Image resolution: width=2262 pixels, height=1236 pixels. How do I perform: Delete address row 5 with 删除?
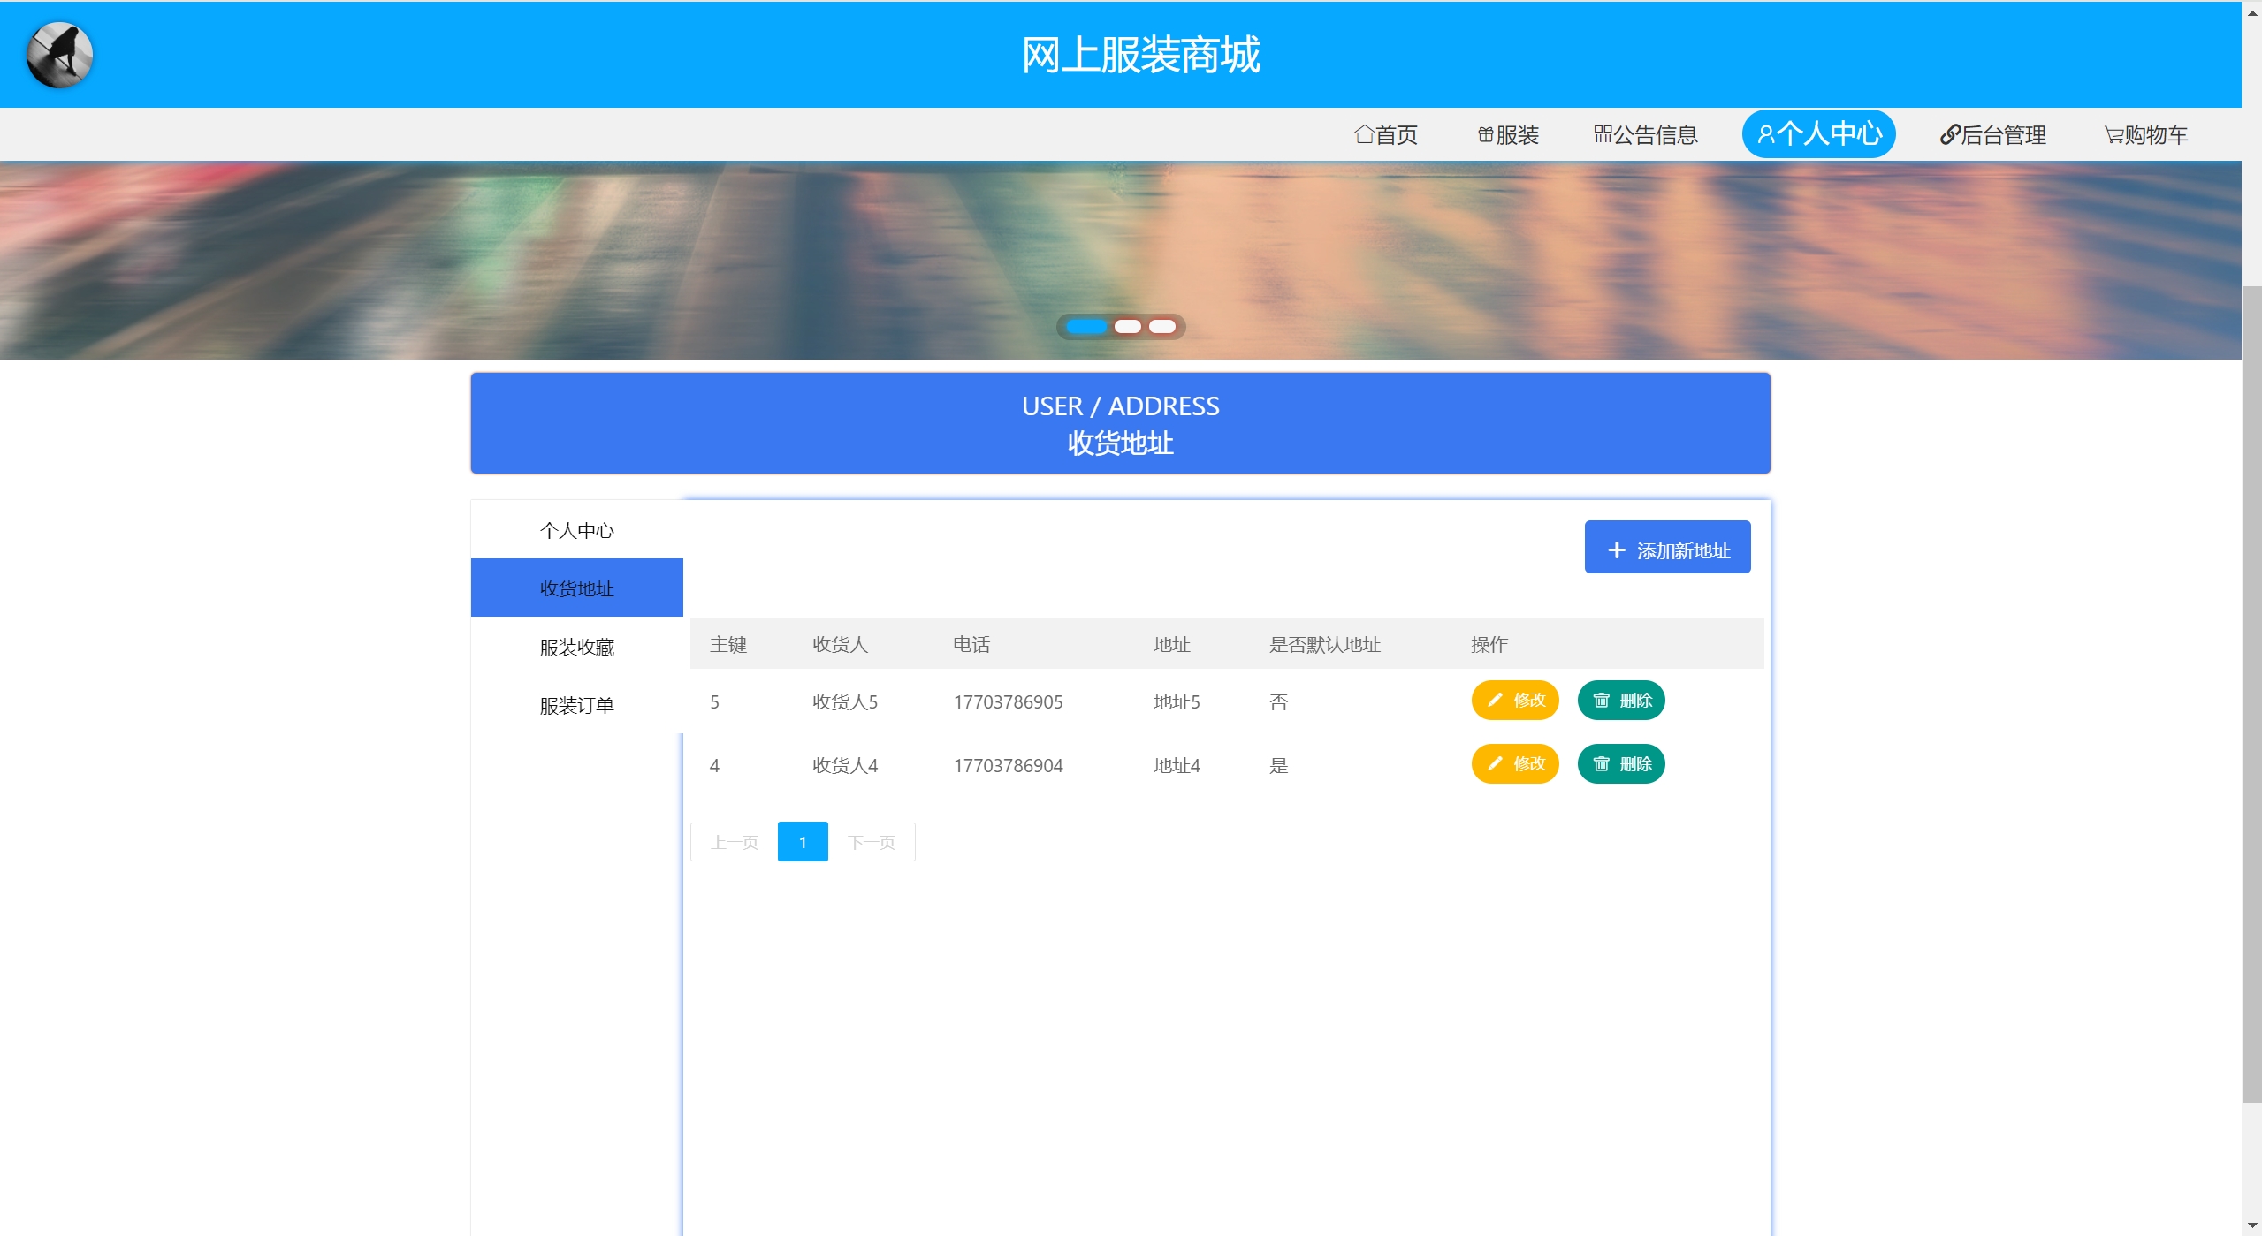[x=1620, y=701]
